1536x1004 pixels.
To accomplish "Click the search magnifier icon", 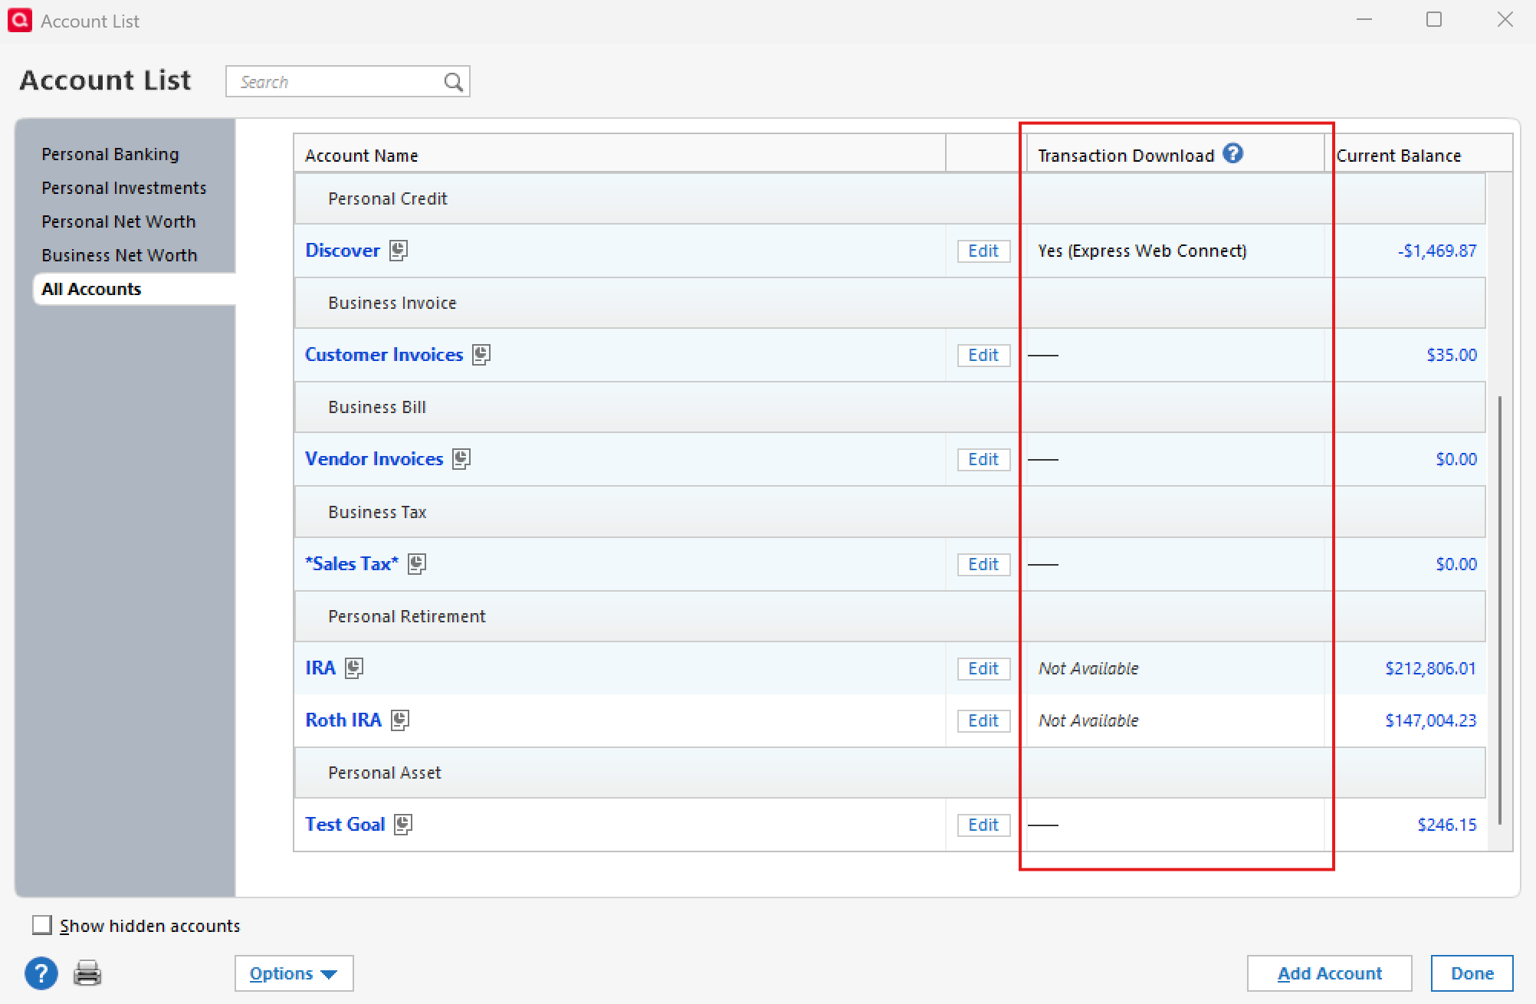I will 454,82.
